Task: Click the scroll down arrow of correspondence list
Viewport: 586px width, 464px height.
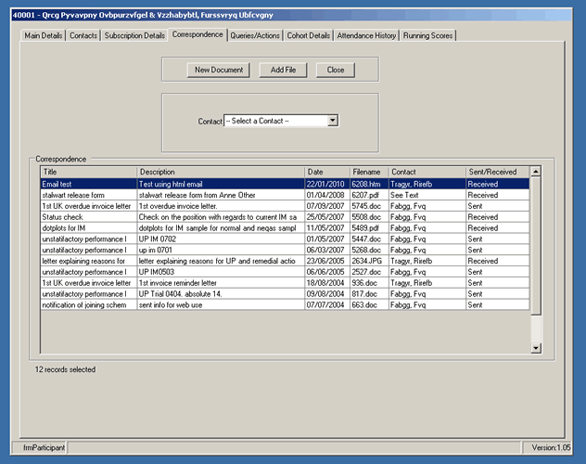Action: [536, 348]
